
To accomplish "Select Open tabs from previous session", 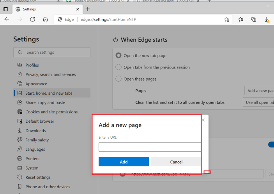I will 119,67.
